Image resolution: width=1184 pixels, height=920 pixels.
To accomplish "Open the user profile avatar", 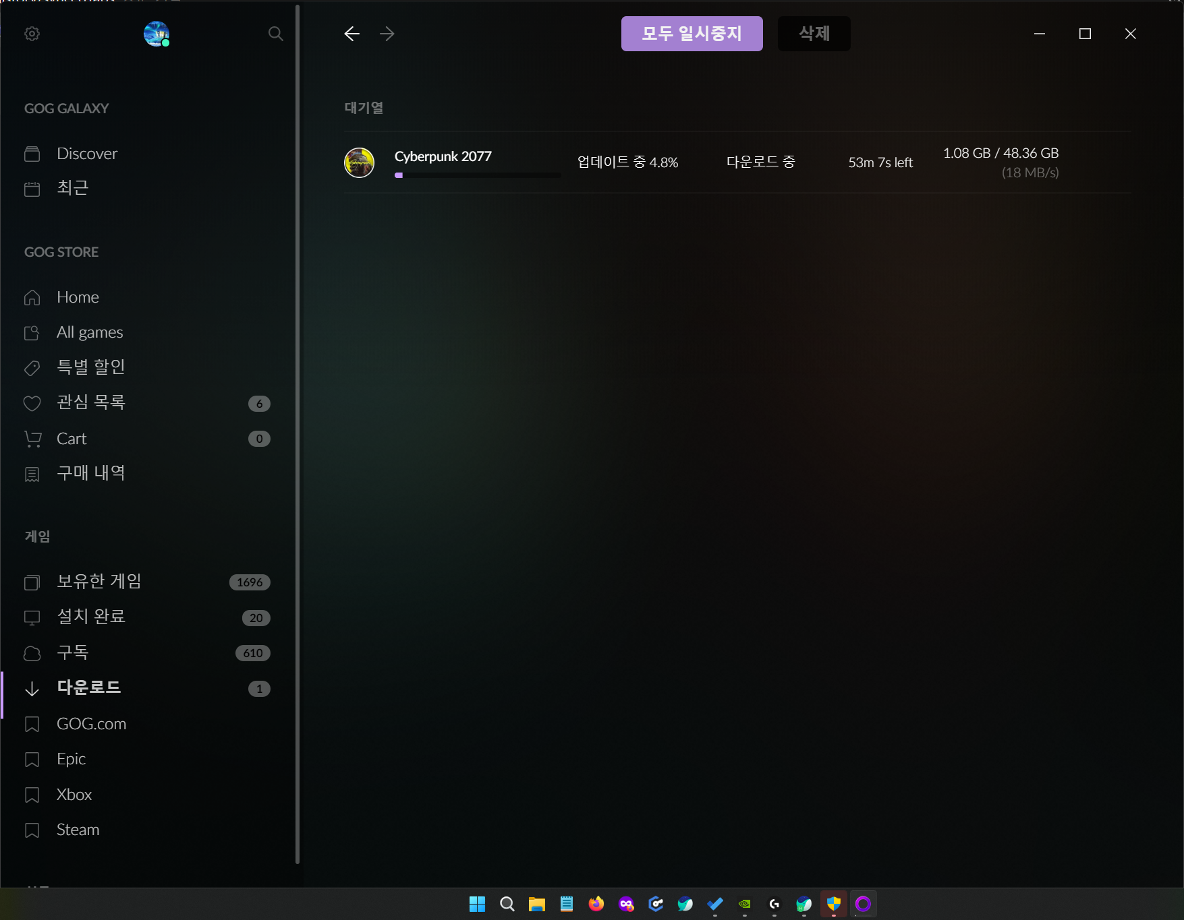I will (157, 34).
